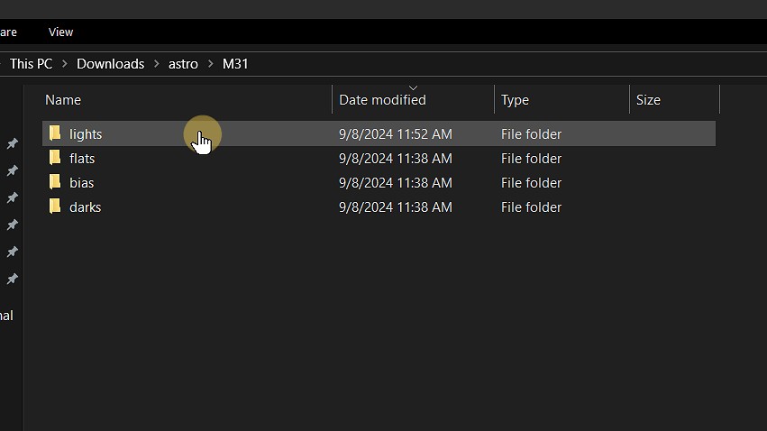This screenshot has width=767, height=431.
Task: Sort by the Date modified column header
Action: point(382,100)
